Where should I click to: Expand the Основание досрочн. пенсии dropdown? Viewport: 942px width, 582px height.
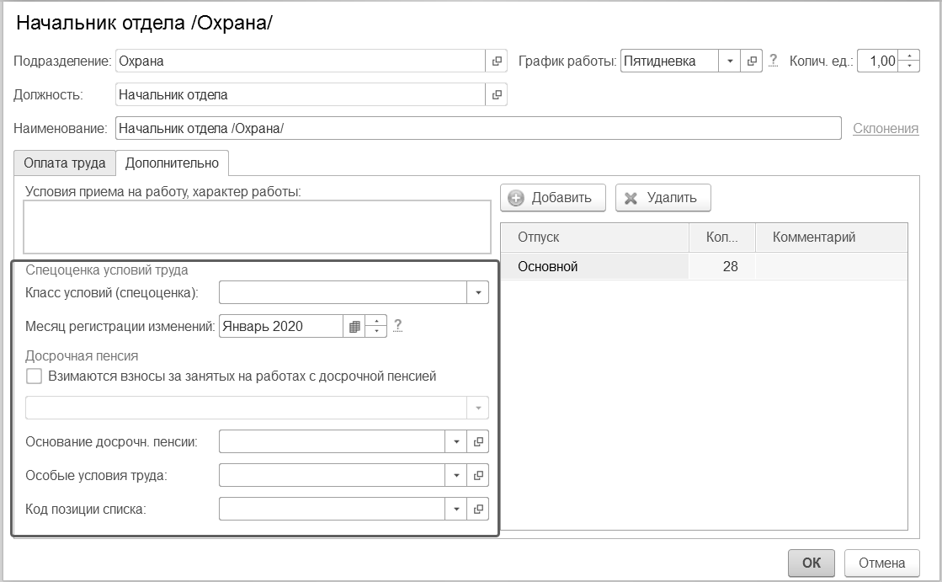coord(455,441)
